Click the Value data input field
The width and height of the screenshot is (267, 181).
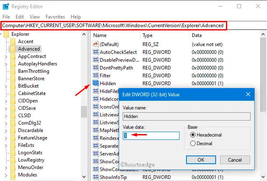tap(151, 135)
